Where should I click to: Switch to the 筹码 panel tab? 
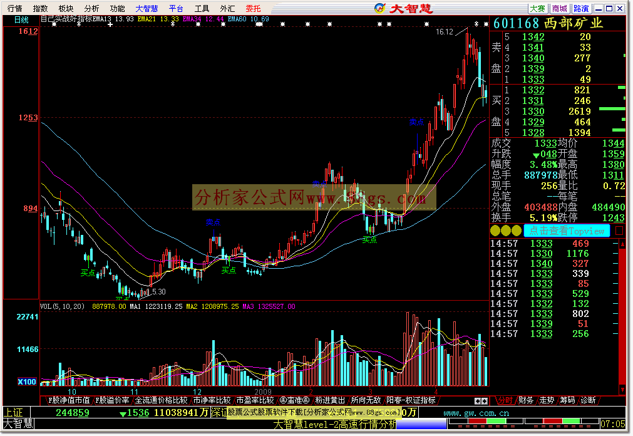[x=567, y=400]
